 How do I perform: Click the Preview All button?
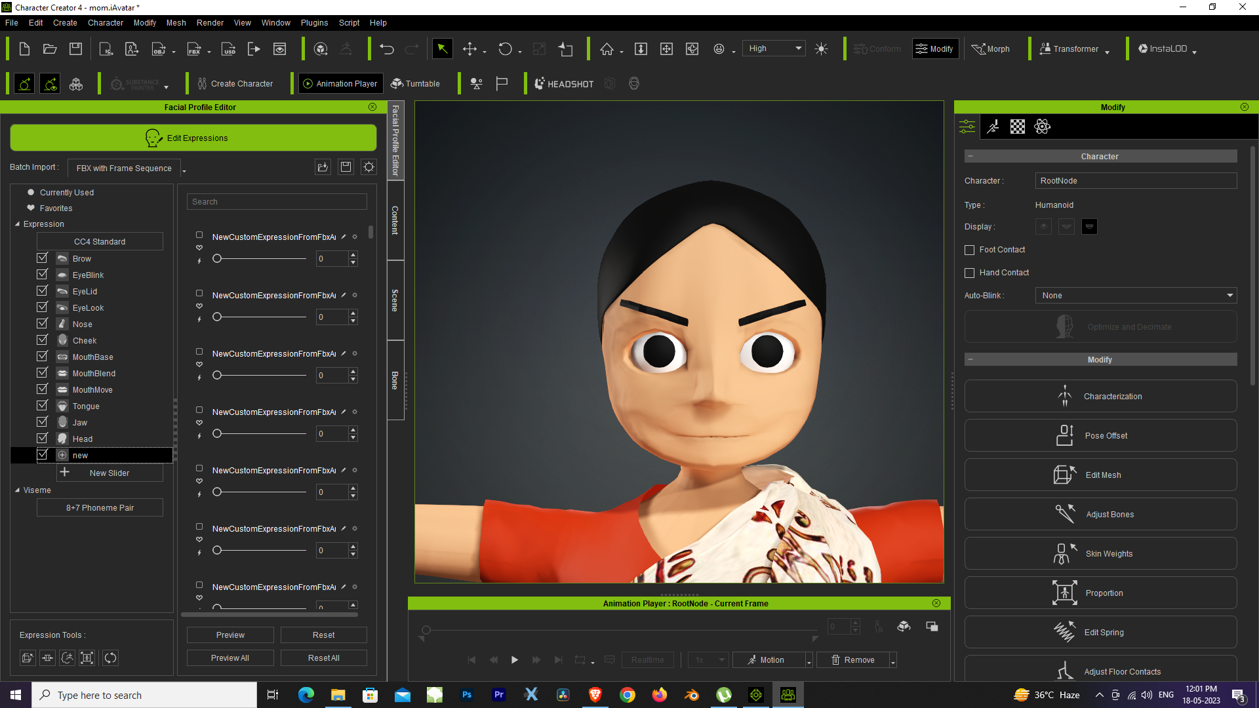230,658
